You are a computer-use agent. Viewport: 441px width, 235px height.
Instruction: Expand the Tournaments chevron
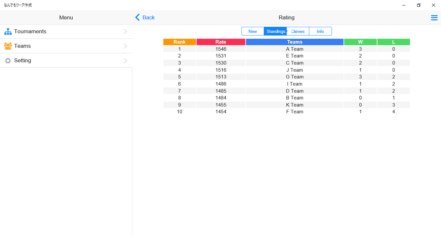[x=126, y=32]
